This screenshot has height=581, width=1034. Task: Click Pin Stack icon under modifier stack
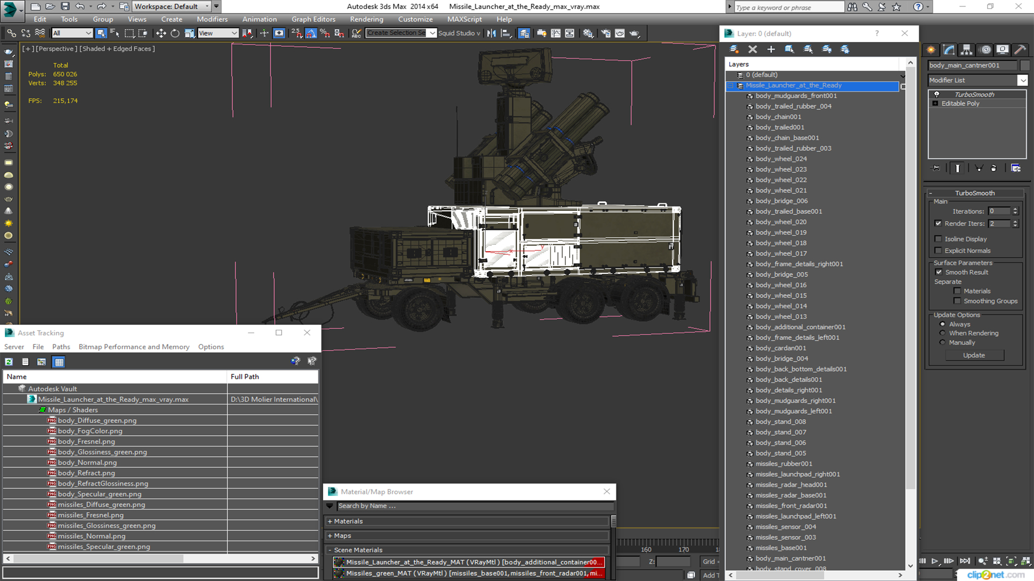[x=936, y=168]
